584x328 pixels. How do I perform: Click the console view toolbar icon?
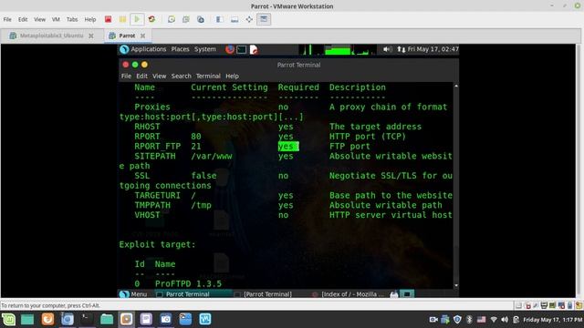235,19
